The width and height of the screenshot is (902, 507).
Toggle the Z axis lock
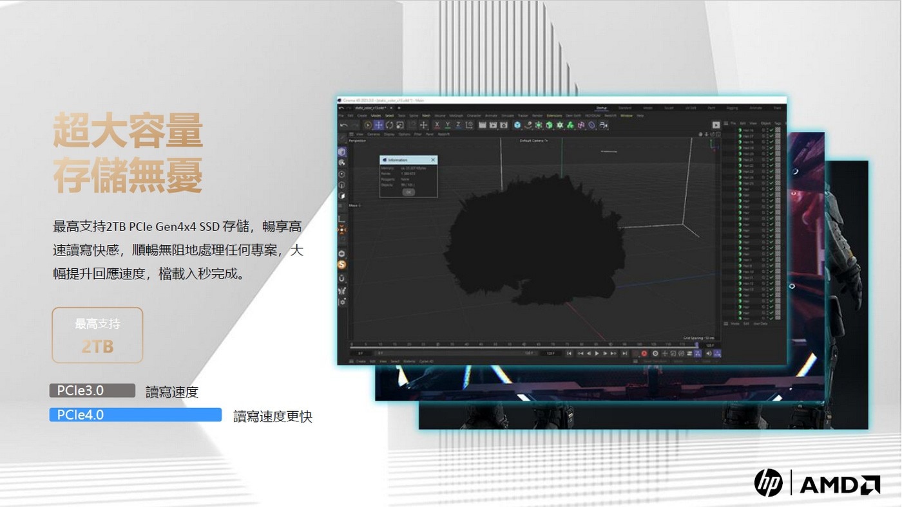[x=458, y=125]
